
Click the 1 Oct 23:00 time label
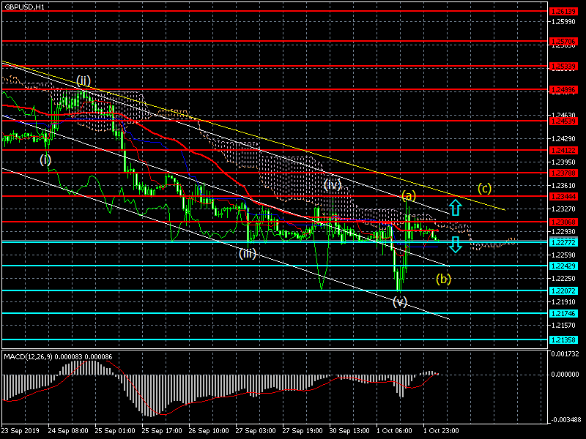point(441,431)
